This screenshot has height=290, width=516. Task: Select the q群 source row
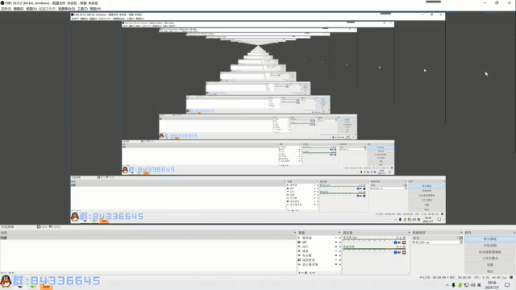(319, 242)
